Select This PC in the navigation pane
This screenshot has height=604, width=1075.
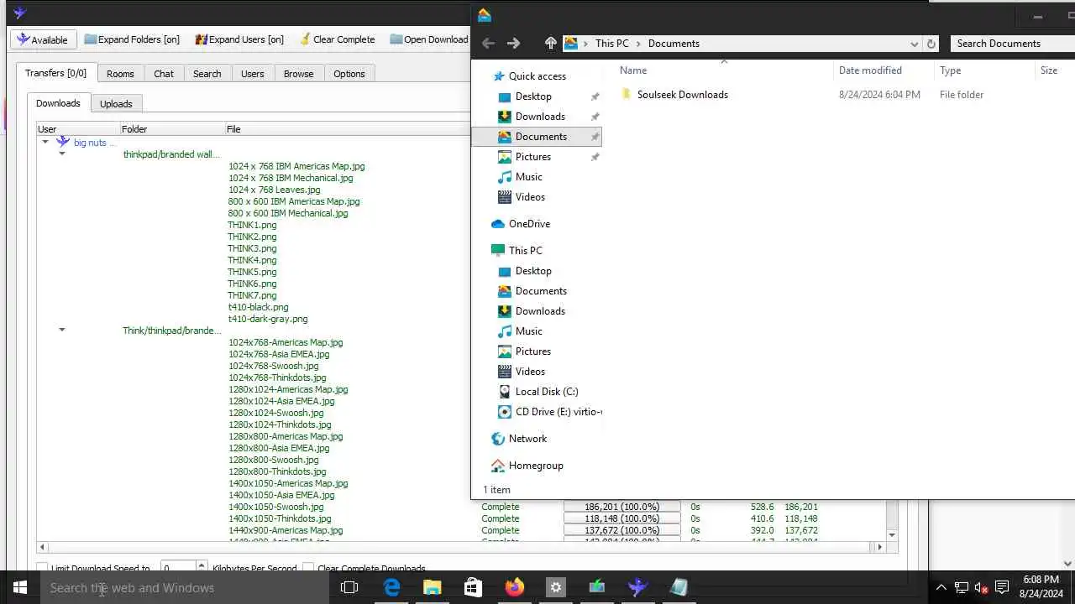525,251
